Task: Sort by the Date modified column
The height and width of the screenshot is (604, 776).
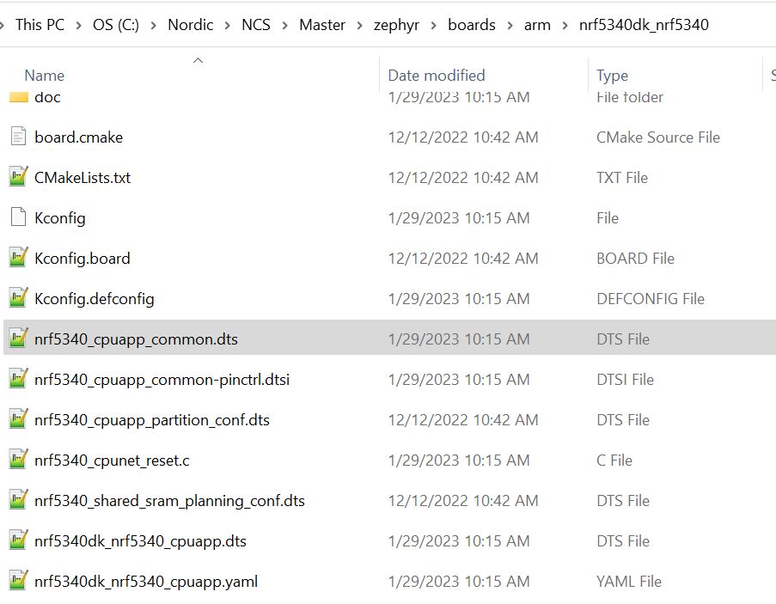Action: point(437,76)
